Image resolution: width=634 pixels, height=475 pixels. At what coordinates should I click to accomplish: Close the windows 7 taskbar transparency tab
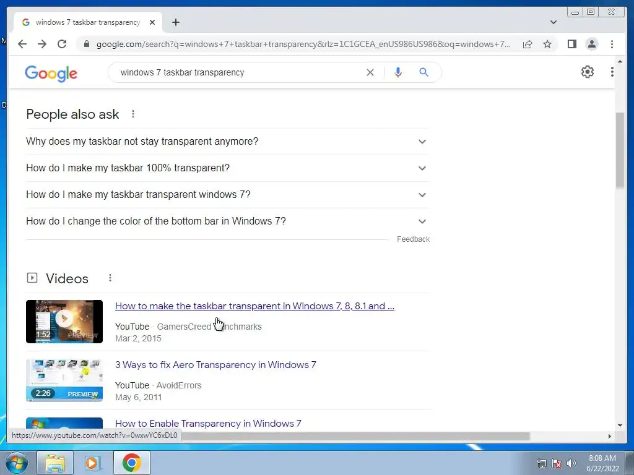152,22
